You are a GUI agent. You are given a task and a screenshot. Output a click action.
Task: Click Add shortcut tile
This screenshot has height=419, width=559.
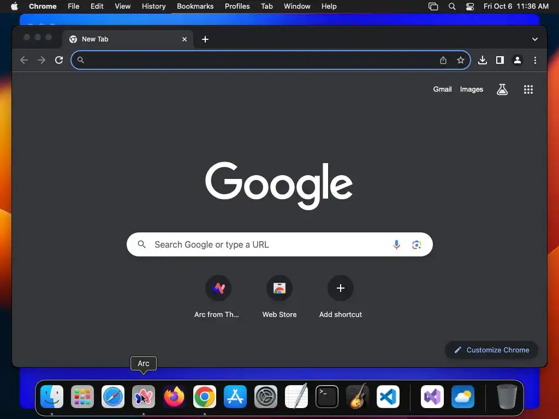[341, 296]
